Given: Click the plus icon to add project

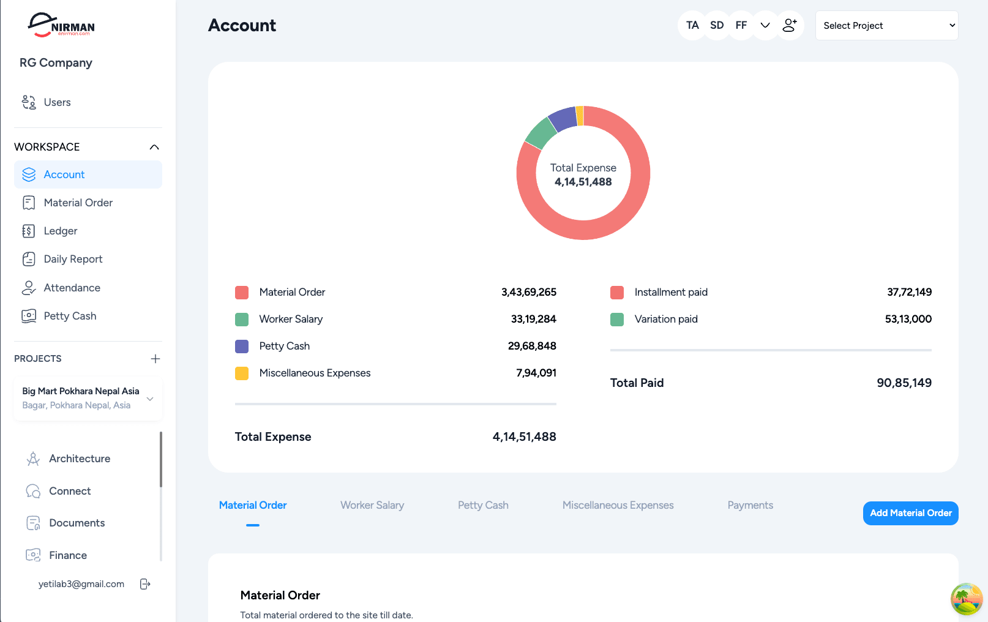Looking at the screenshot, I should 155,359.
